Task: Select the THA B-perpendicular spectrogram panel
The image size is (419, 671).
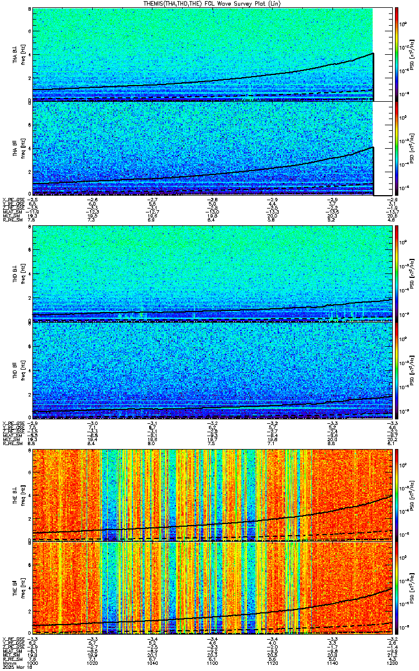Action: [211, 54]
